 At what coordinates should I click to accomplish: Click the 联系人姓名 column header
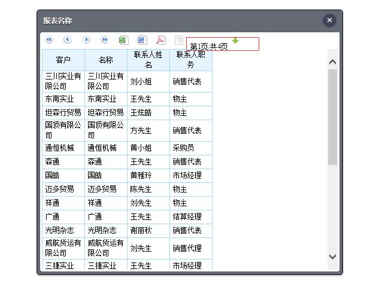click(148, 60)
